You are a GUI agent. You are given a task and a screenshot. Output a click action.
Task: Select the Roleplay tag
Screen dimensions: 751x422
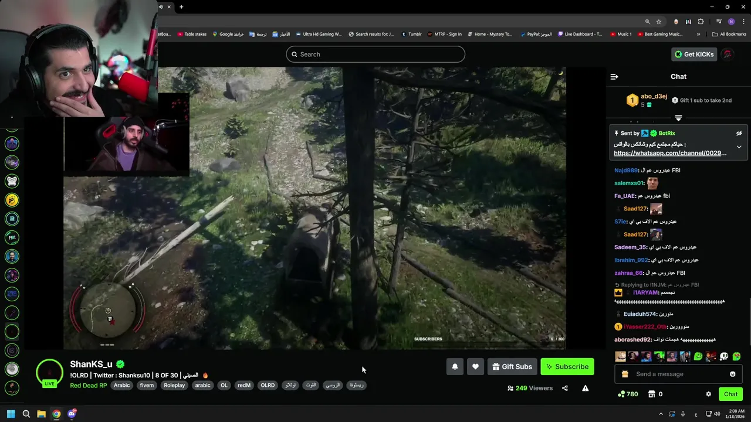tap(174, 386)
